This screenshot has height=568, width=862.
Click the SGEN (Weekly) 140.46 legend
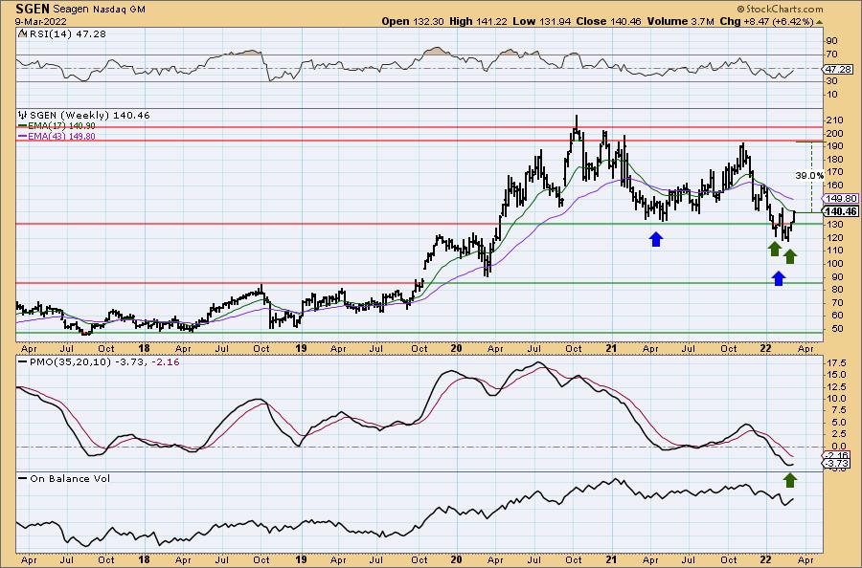click(90, 116)
